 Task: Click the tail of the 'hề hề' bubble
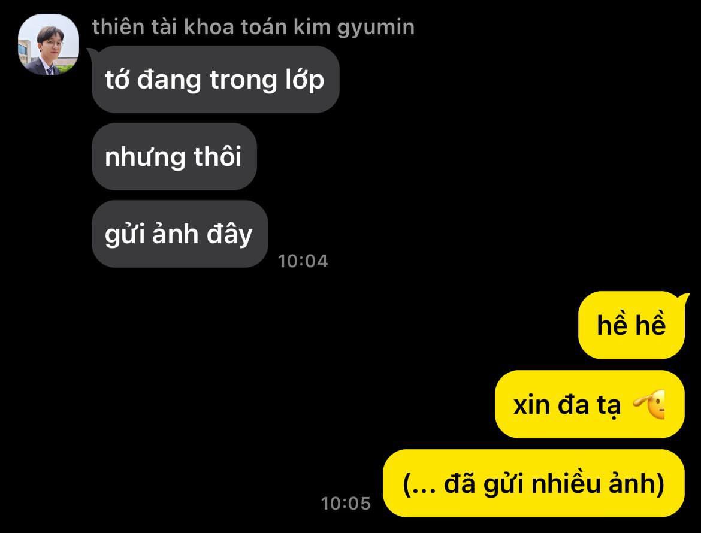(x=682, y=298)
